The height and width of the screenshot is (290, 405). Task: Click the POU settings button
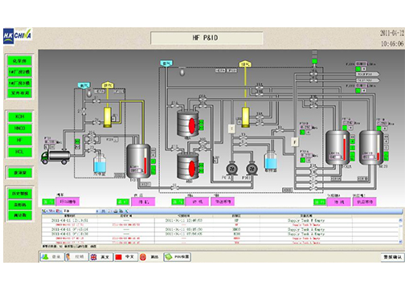178,257
